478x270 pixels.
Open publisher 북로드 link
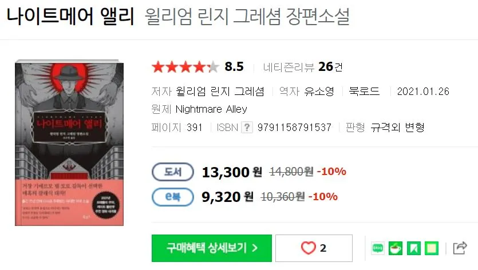point(364,92)
